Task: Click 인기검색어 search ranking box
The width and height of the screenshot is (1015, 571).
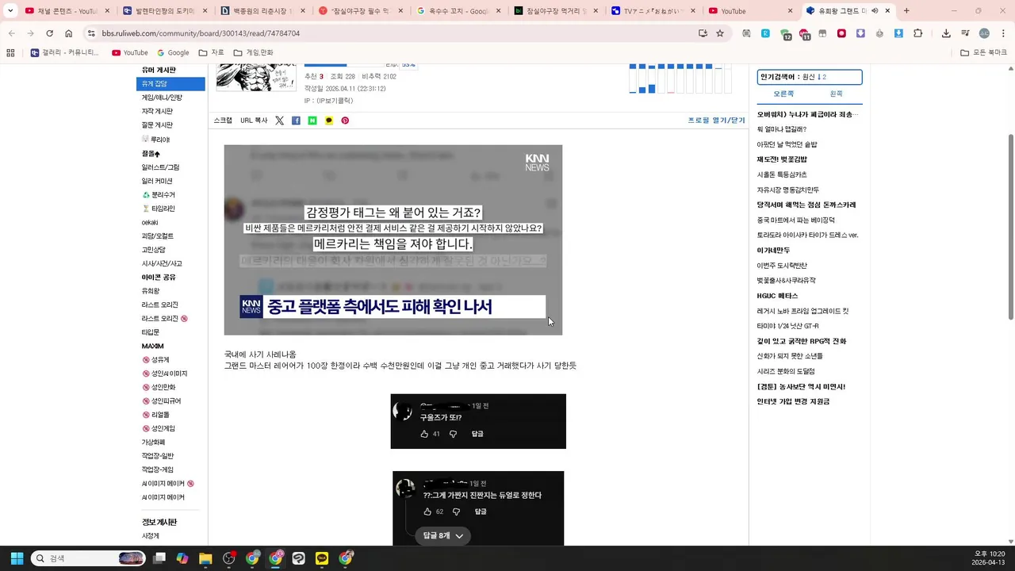Action: (x=810, y=77)
